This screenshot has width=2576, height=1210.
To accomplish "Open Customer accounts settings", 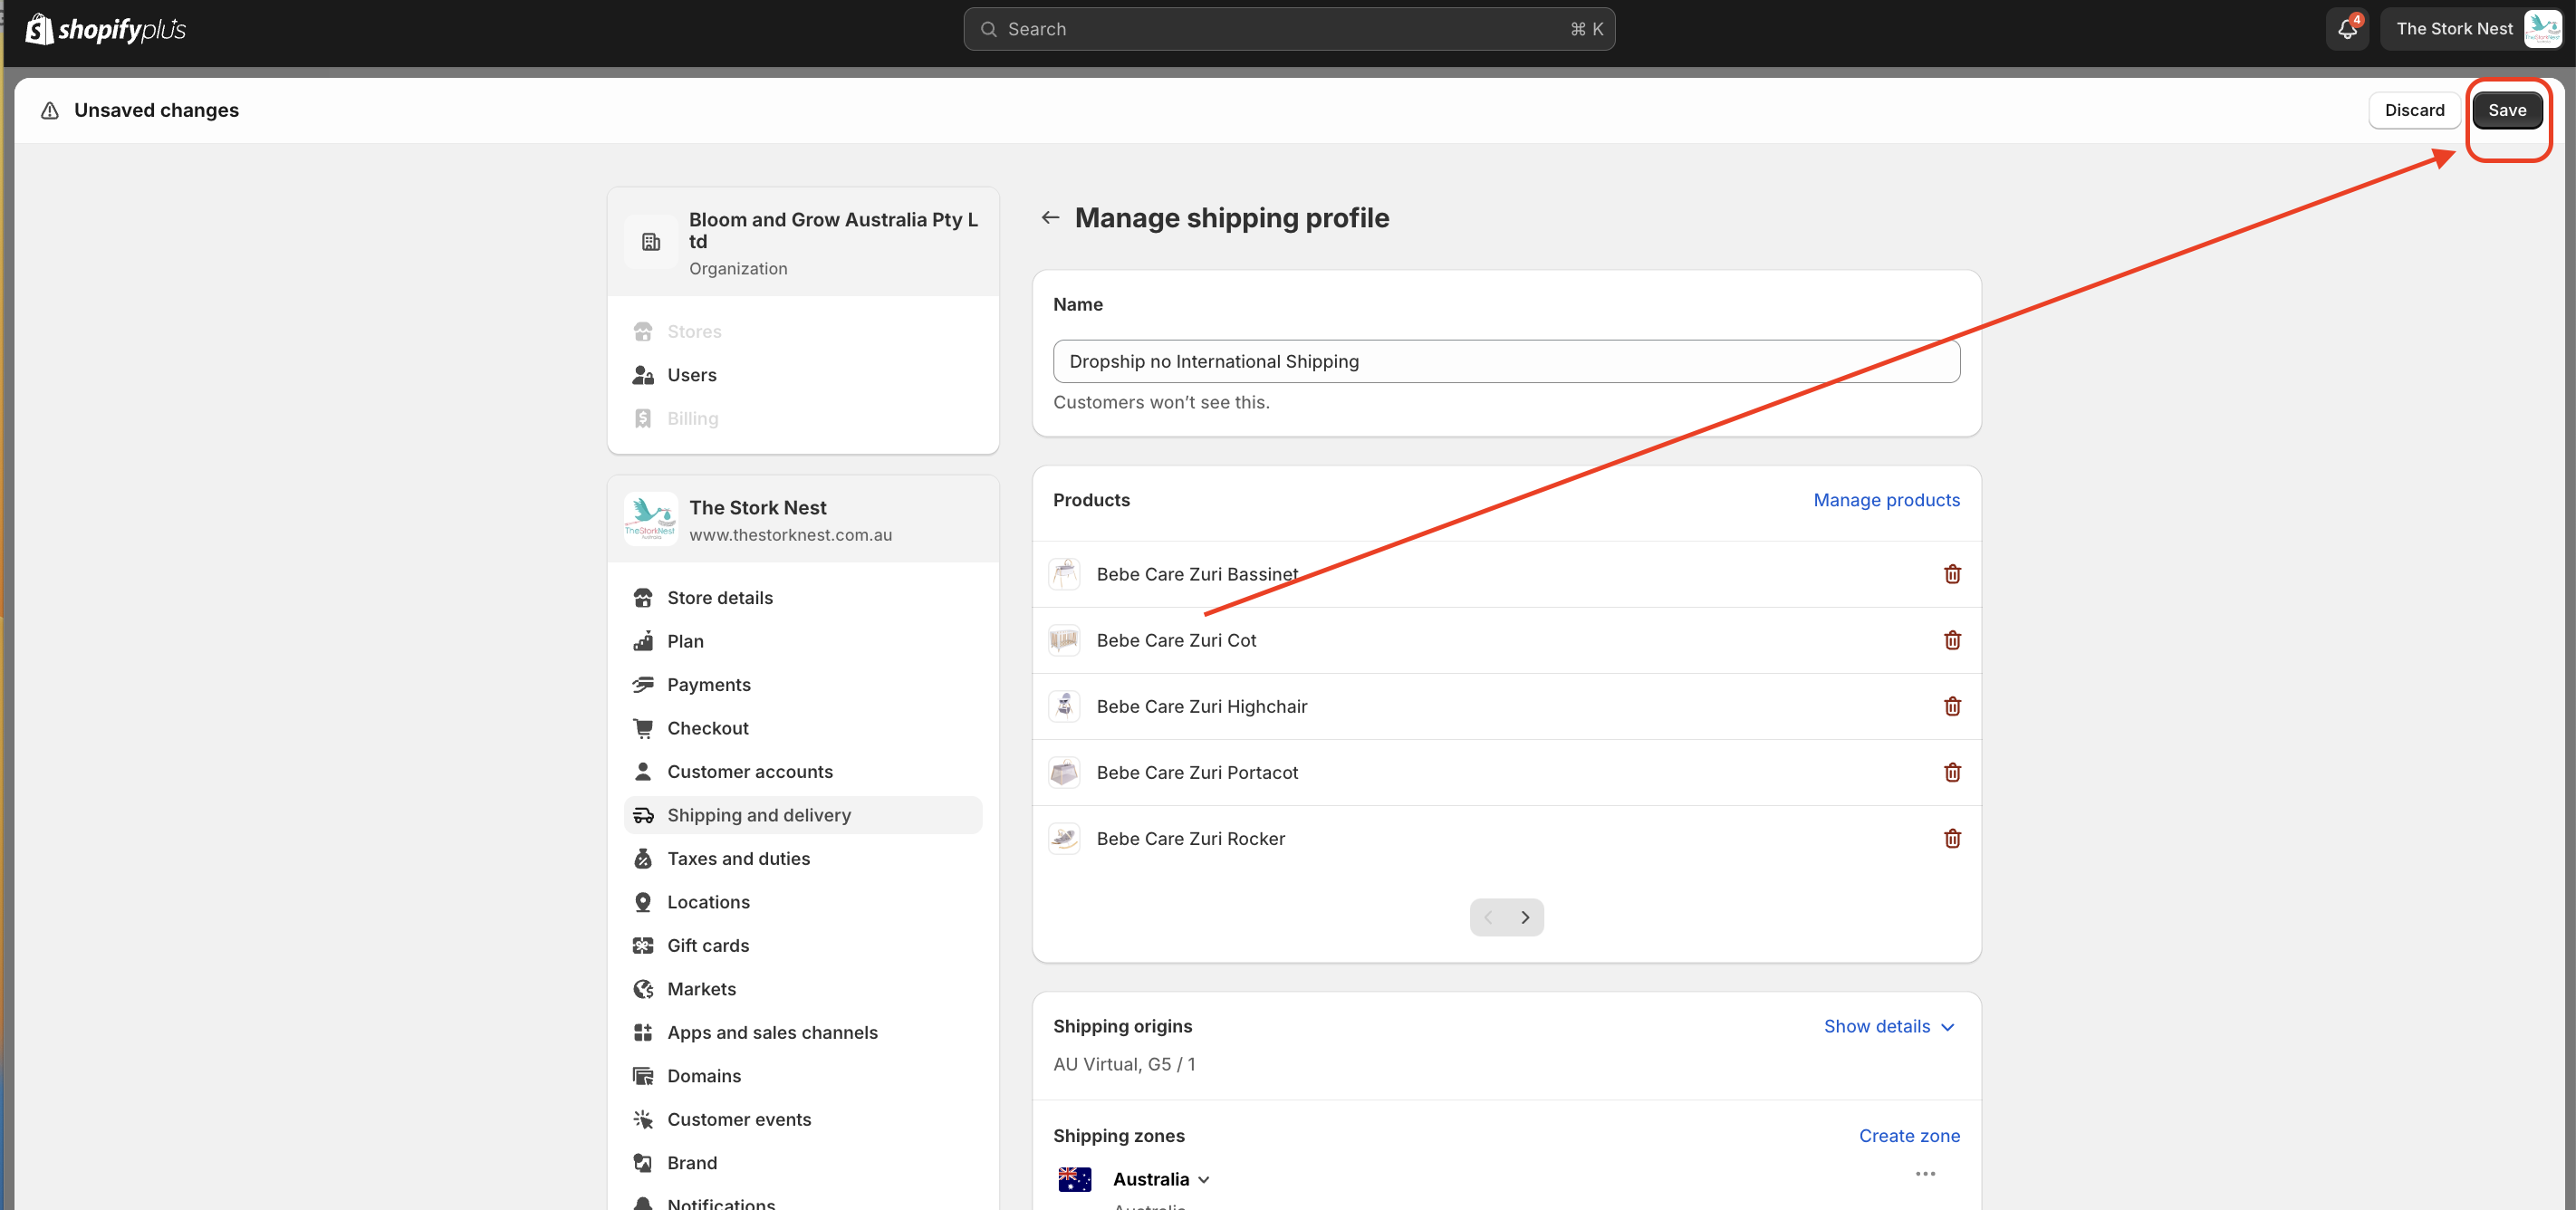I will [x=802, y=772].
